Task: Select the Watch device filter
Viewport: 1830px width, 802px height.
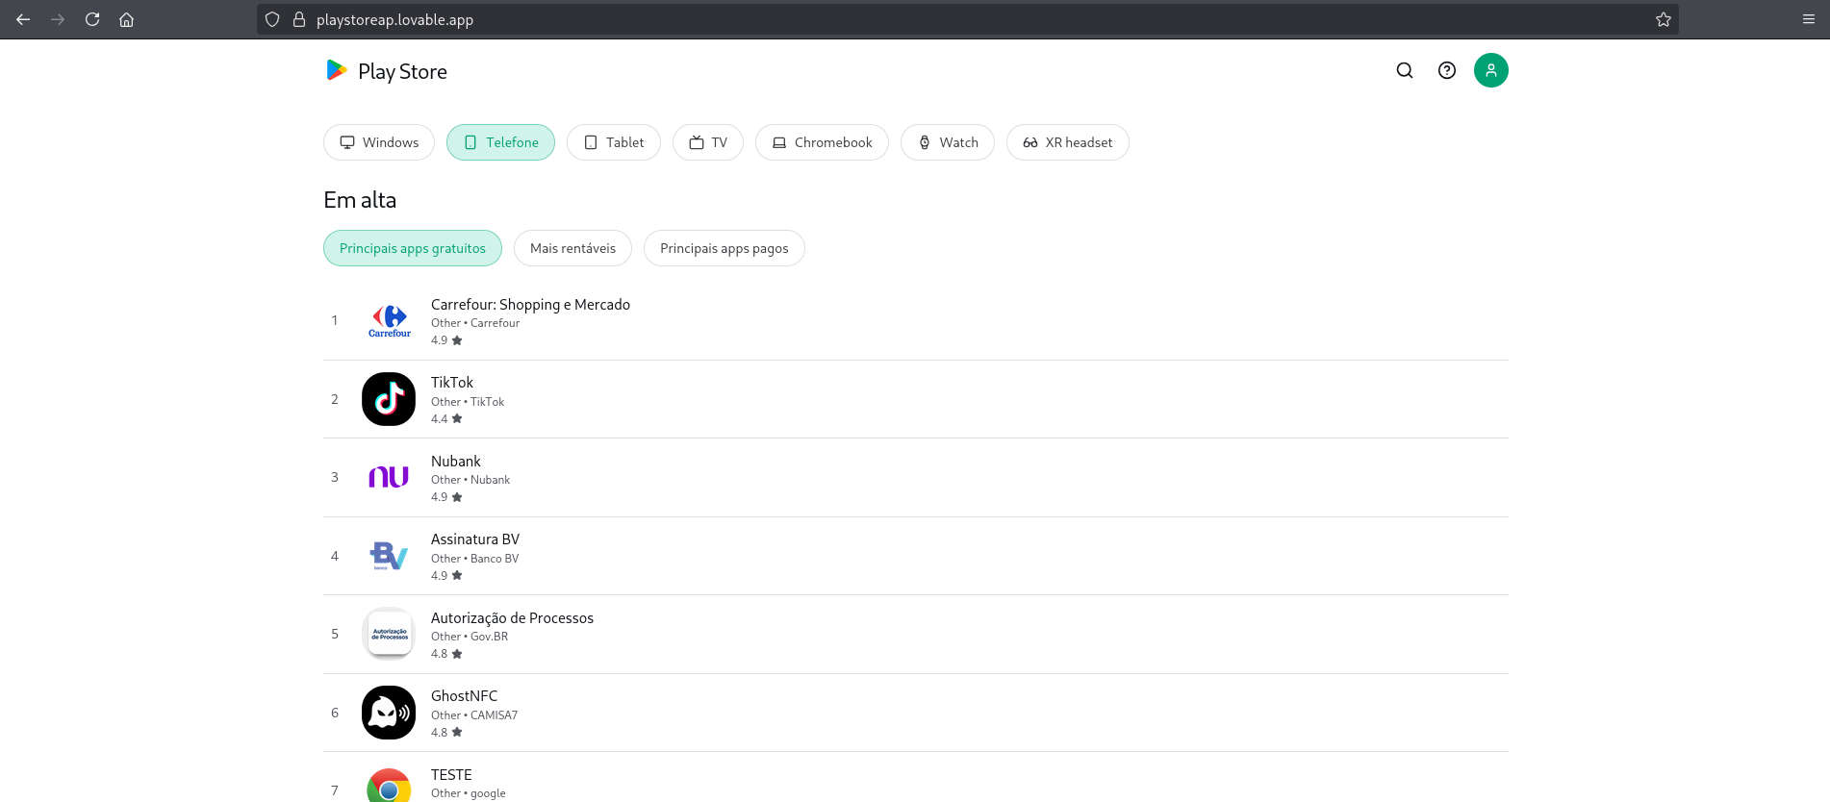Action: pos(948,142)
